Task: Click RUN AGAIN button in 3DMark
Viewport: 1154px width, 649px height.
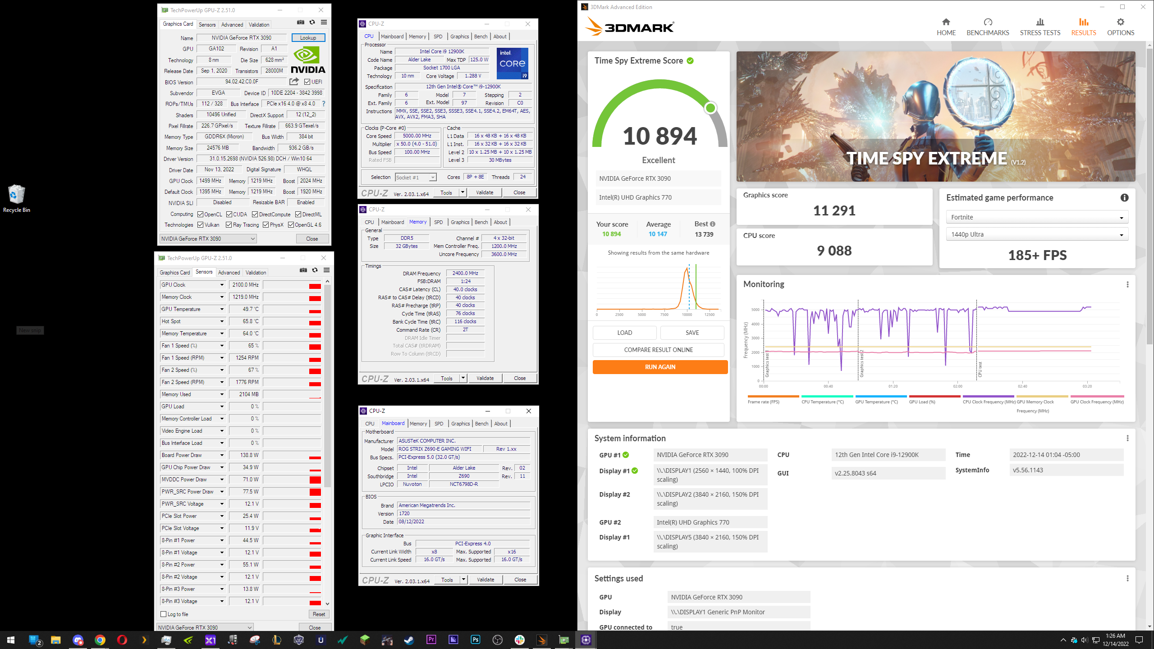Action: tap(660, 367)
